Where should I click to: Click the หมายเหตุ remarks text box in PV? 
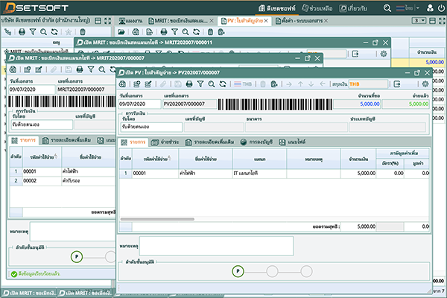point(216,245)
